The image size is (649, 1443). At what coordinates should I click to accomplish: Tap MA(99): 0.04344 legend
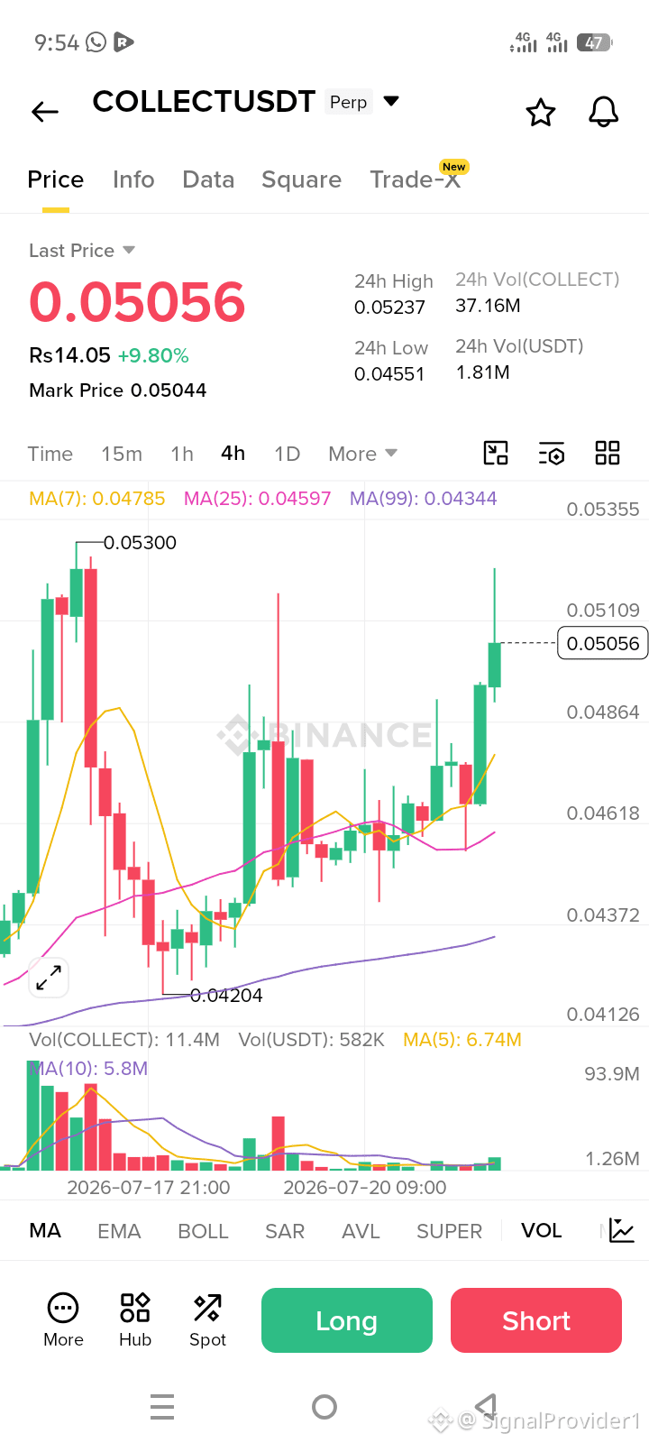(423, 499)
